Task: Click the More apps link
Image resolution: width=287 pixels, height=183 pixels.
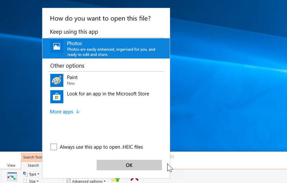Action: [61, 112]
